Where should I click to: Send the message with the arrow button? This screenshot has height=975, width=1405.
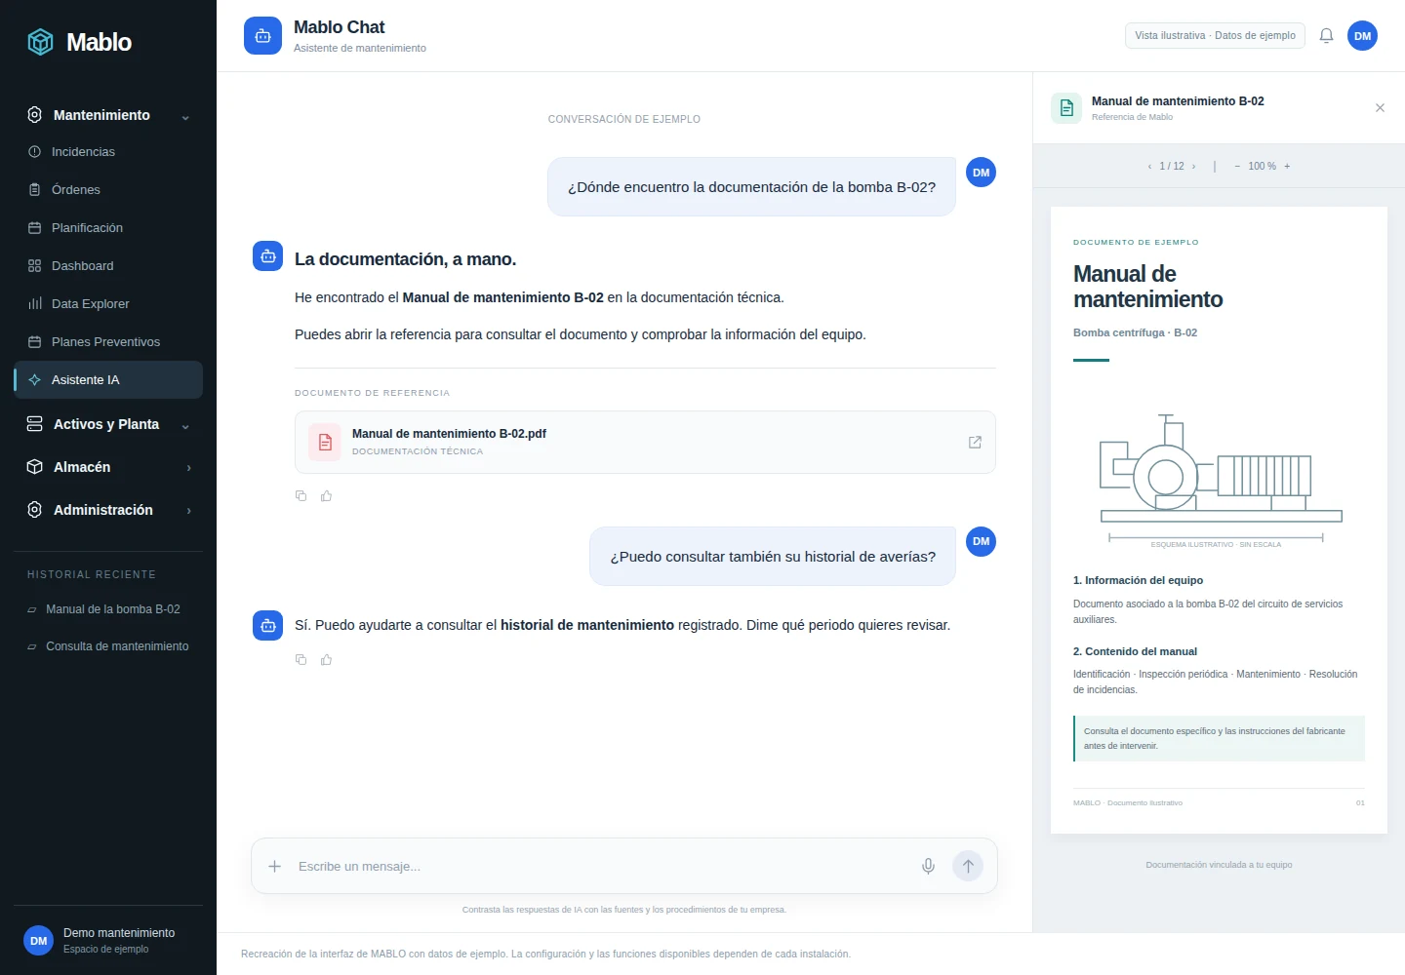point(968,866)
